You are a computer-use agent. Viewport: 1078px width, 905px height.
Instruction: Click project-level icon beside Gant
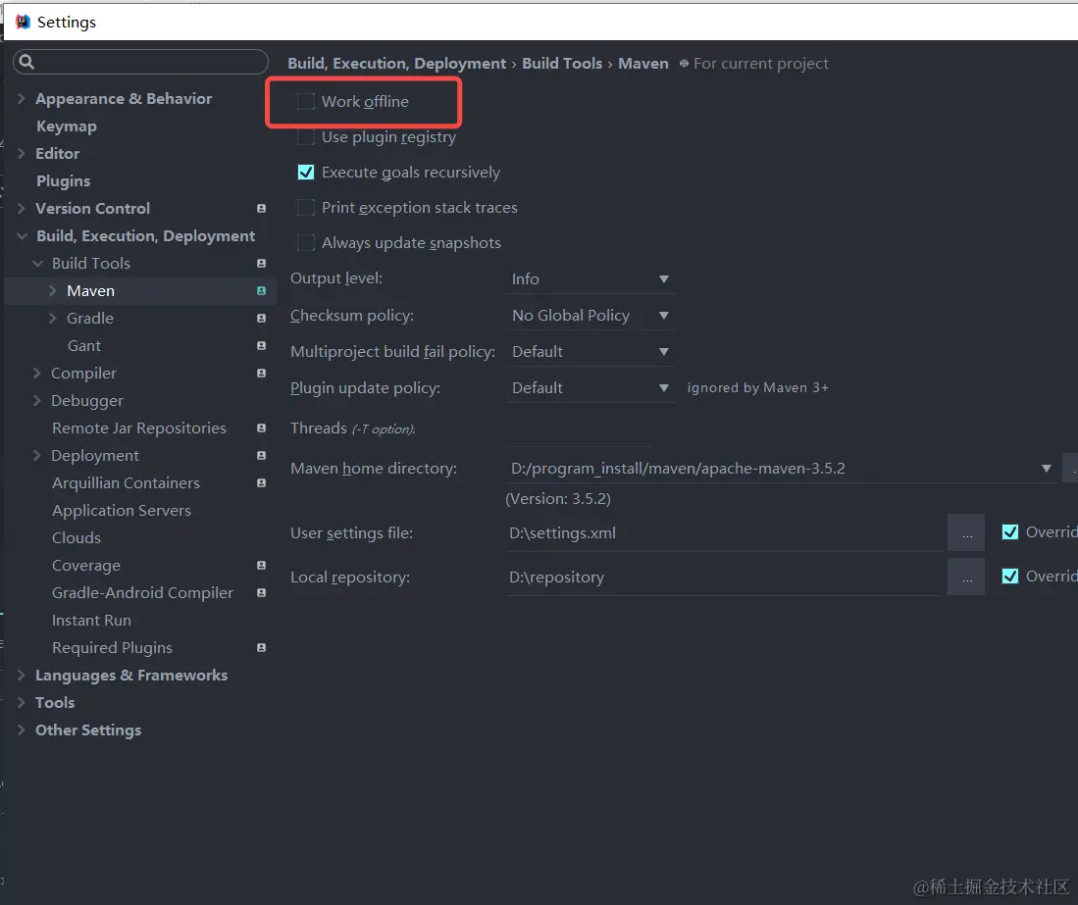[x=261, y=346]
